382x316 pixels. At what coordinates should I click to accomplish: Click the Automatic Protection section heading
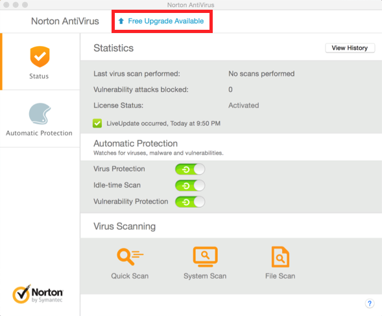(136, 143)
